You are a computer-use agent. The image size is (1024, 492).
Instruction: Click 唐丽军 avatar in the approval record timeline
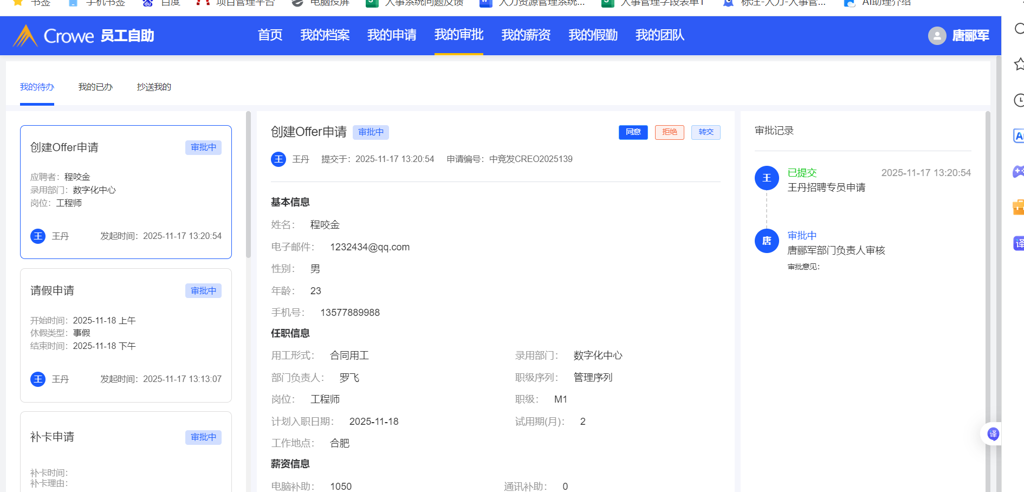coord(767,241)
